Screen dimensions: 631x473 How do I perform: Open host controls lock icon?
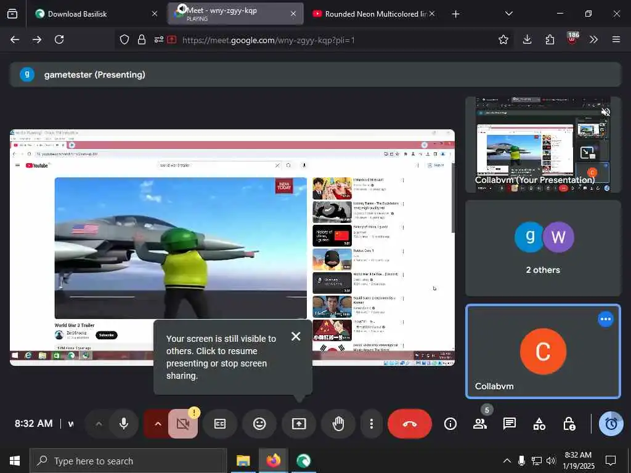tap(569, 424)
